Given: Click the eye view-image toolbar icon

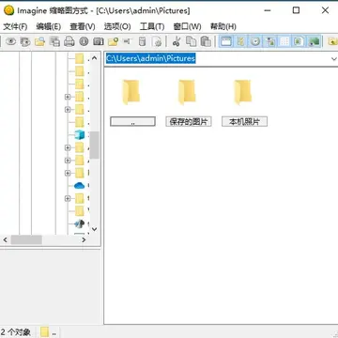Looking at the screenshot, I should [x=11, y=41].
